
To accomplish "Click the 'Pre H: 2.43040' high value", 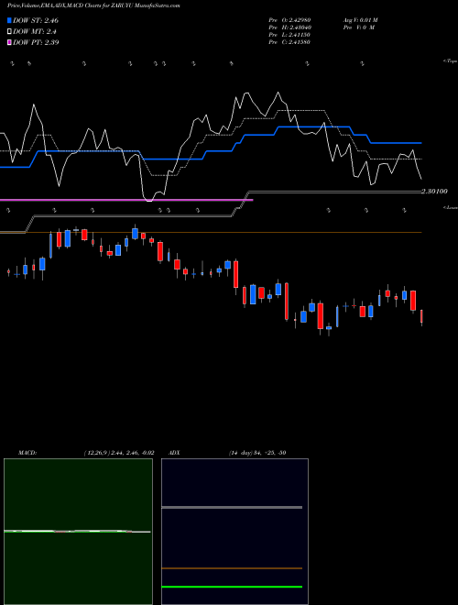I will (289, 27).
